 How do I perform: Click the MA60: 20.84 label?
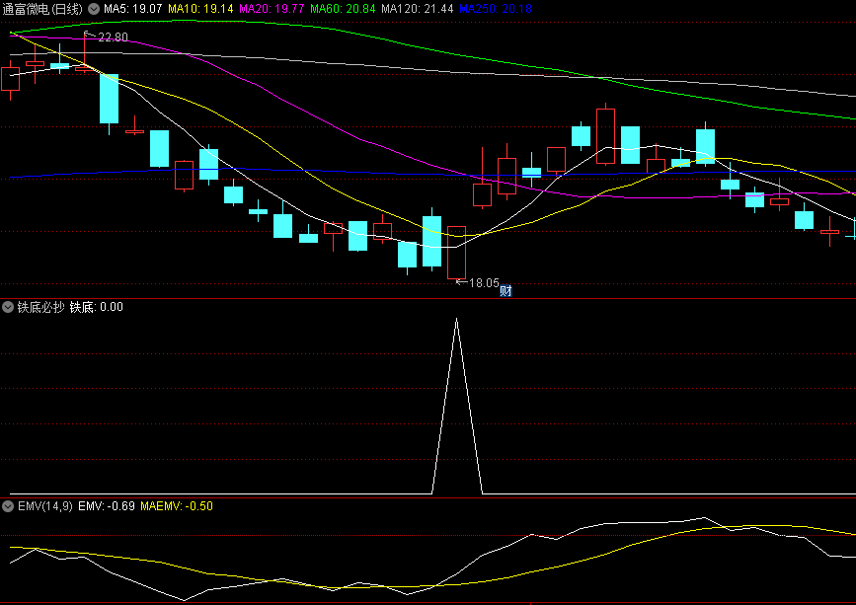[343, 9]
